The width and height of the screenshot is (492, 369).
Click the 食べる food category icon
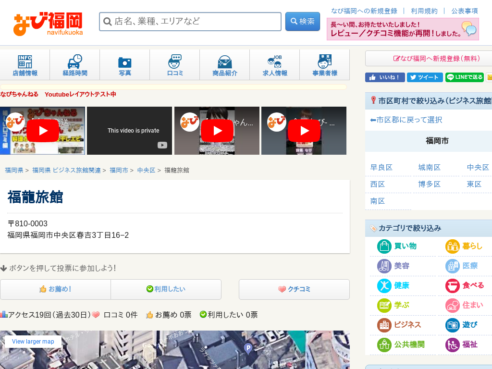pyautogui.click(x=453, y=285)
